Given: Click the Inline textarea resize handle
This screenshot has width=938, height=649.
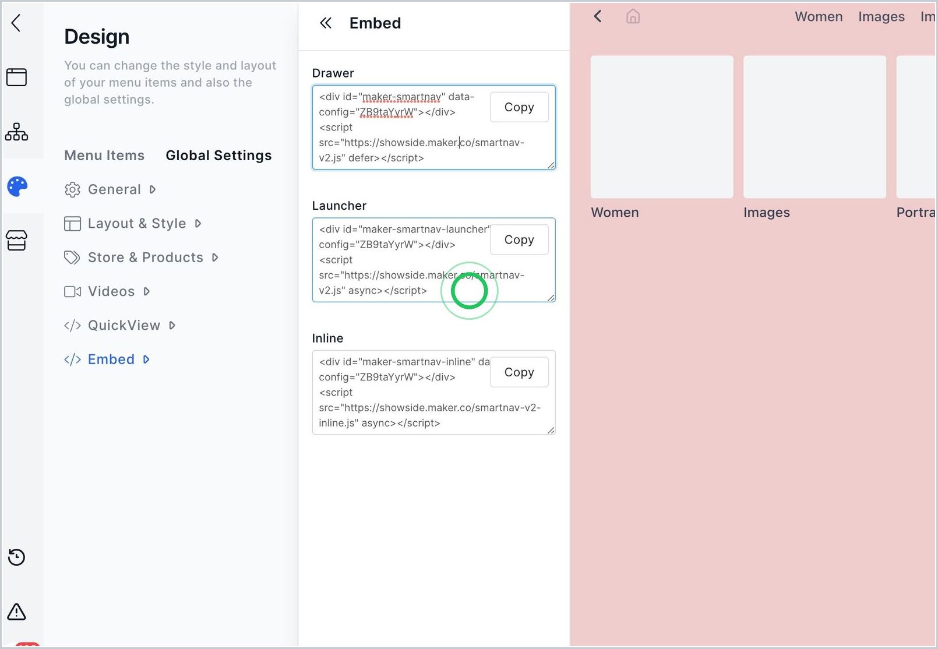Looking at the screenshot, I should coord(551,431).
